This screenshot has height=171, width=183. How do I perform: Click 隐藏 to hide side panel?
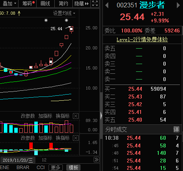click(82, 3)
